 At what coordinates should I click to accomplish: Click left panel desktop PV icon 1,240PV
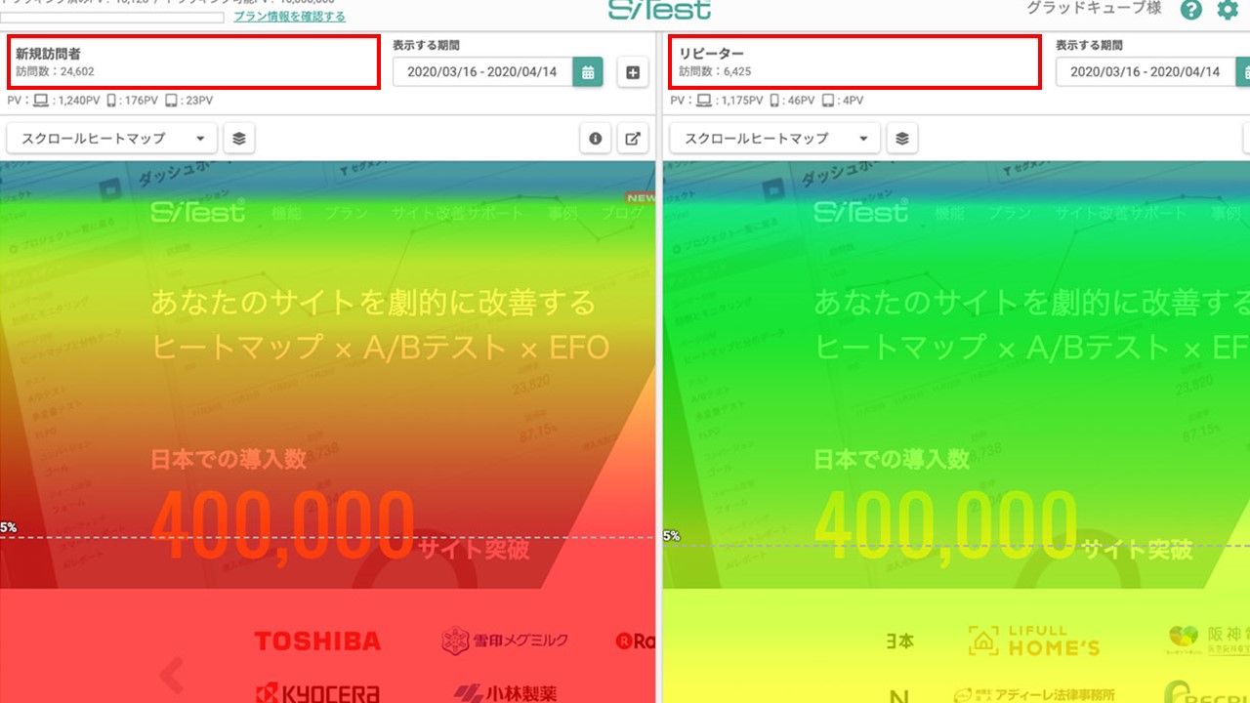(x=41, y=101)
